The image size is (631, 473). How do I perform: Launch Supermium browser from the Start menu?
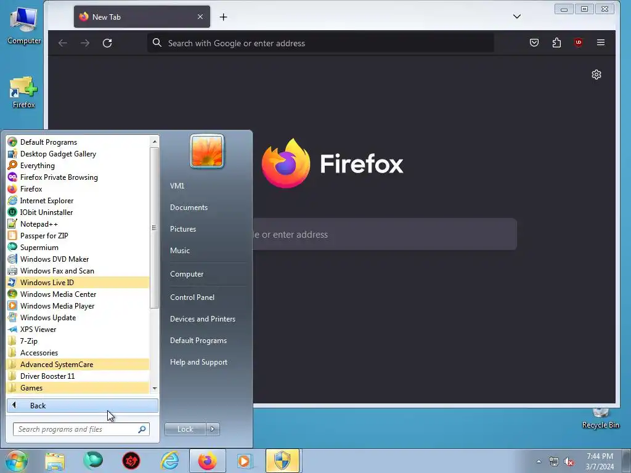[78, 247]
